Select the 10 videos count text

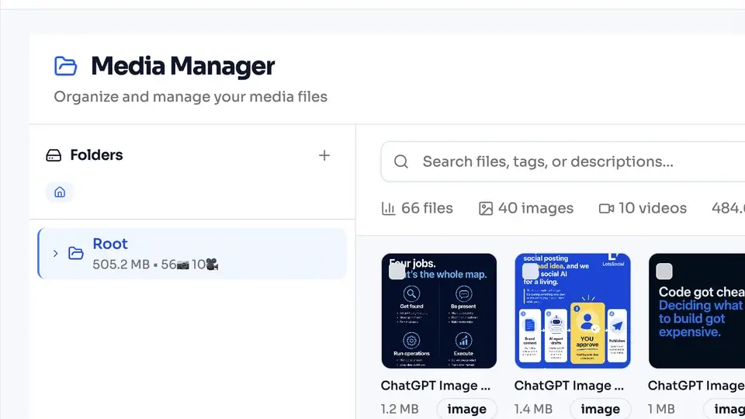click(x=653, y=208)
